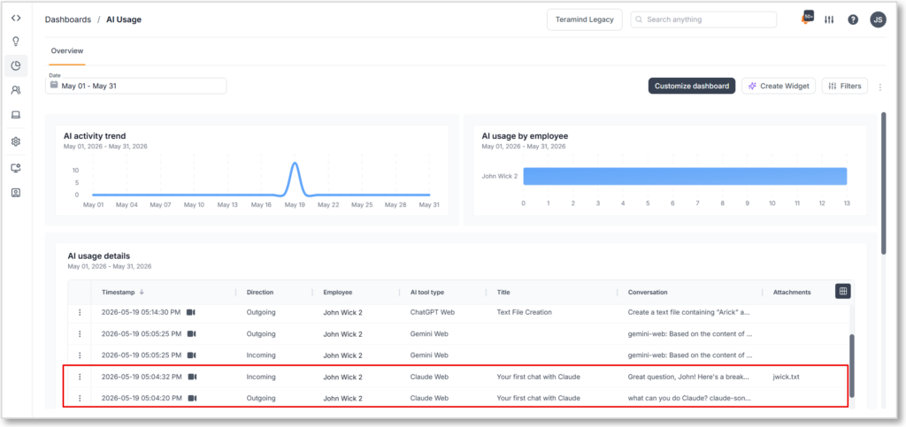Click the page vertical scrollbar
The image size is (906, 427).
click(x=884, y=182)
